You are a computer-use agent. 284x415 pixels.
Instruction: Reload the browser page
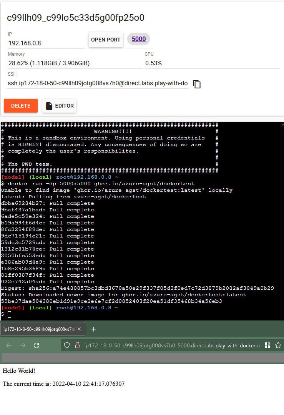point(37,345)
